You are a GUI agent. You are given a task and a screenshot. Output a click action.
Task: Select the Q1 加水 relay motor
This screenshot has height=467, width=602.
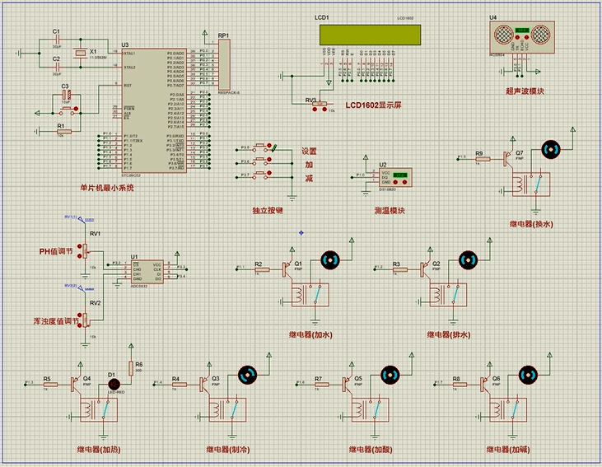(x=330, y=260)
